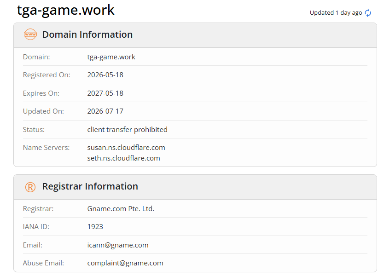The width and height of the screenshot is (384, 276).
Task: Click the orange R Registrar Information icon
Action: [x=30, y=187]
